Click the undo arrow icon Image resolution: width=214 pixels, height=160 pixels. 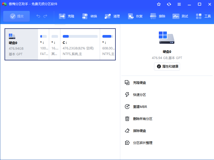point(38,16)
